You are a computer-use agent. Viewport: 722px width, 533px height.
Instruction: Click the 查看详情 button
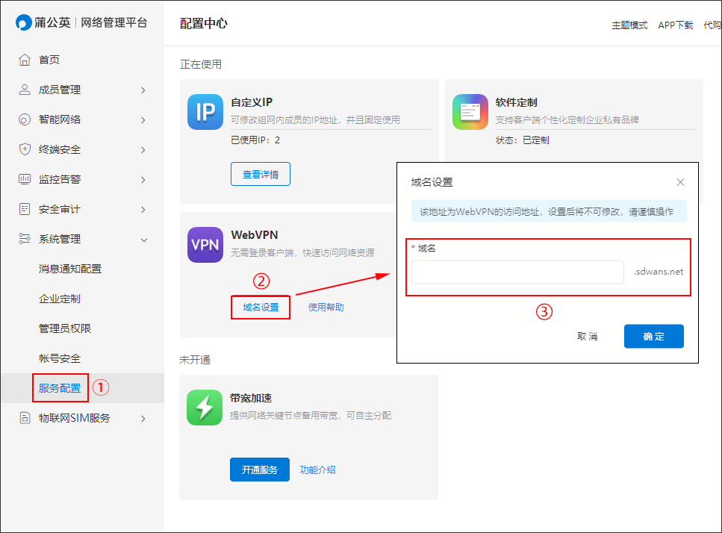(260, 174)
